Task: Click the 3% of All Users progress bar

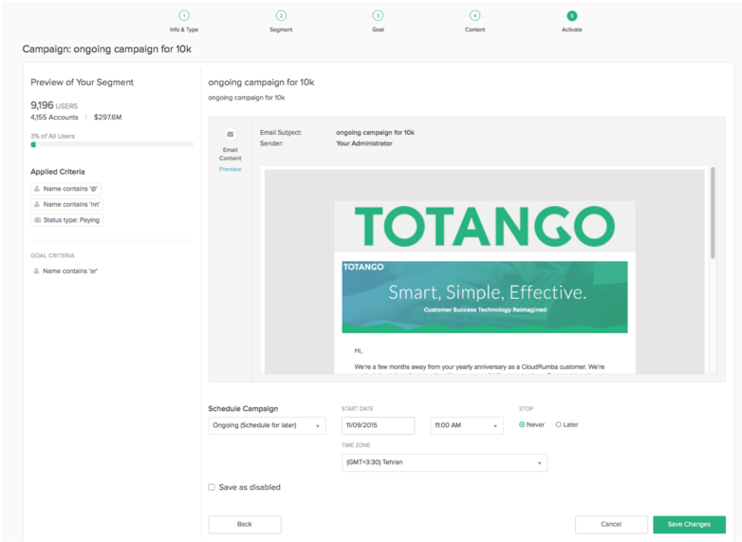Action: point(112,144)
